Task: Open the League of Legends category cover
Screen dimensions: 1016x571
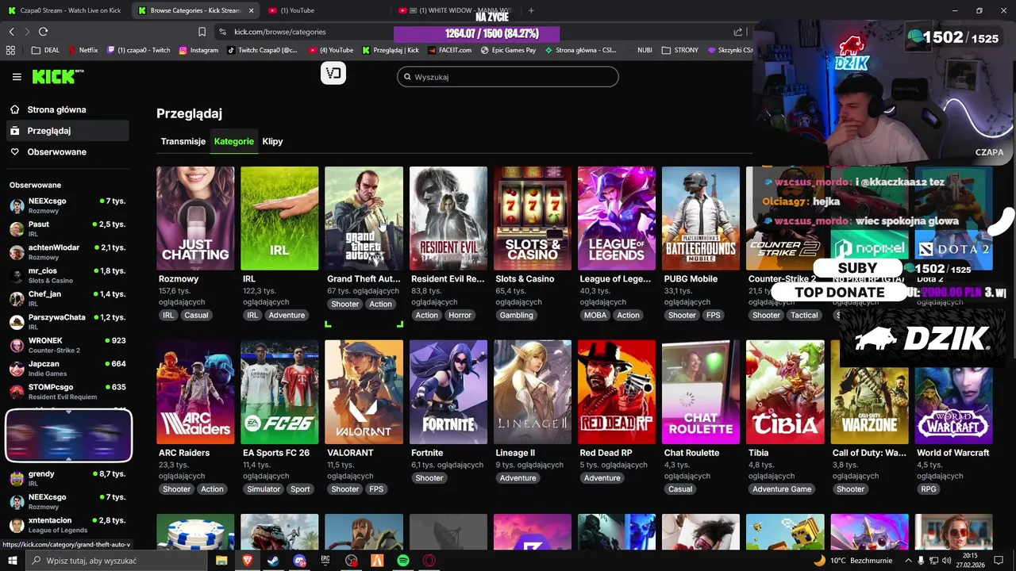Action: 617,218
